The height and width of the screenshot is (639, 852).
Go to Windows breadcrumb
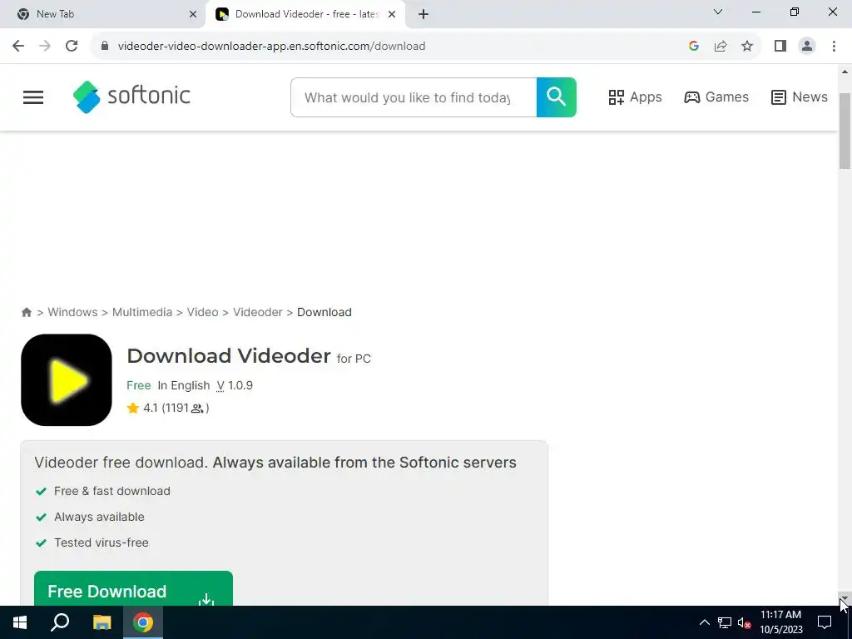point(73,313)
